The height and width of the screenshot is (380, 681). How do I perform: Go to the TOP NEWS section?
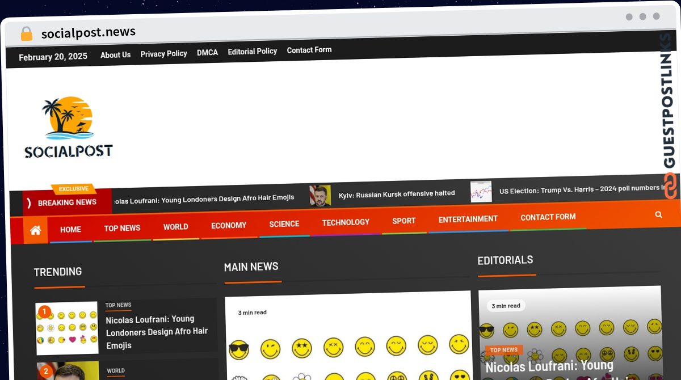pyautogui.click(x=122, y=228)
